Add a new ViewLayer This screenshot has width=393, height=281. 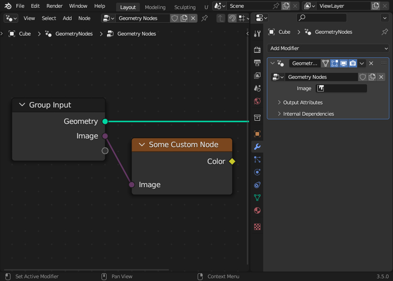(x=375, y=6)
